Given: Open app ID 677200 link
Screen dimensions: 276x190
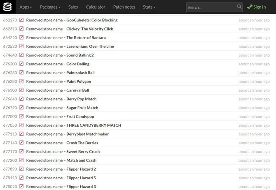Looking at the screenshot, I should [10, 160].
